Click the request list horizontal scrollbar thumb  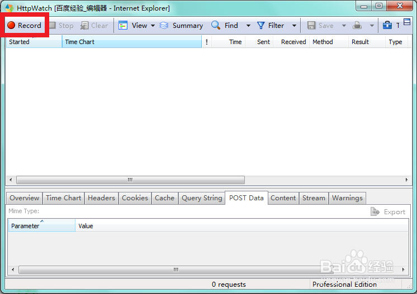pyautogui.click(x=130, y=180)
